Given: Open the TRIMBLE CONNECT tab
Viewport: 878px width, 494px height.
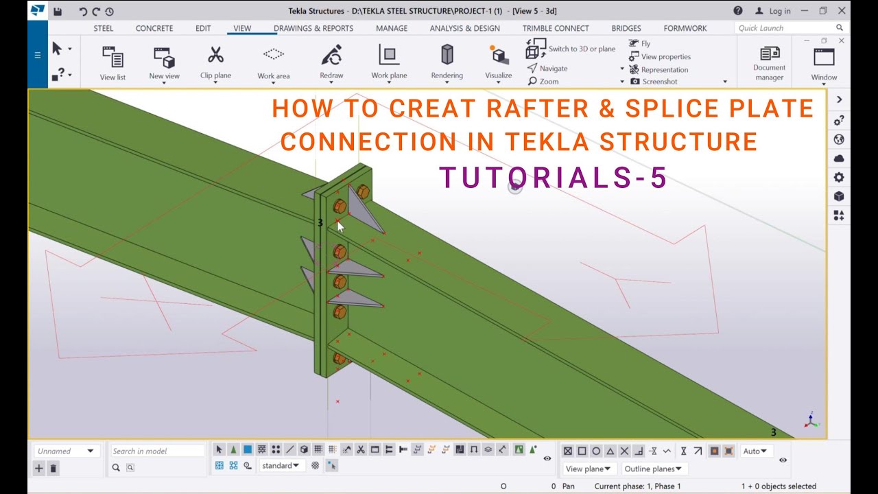Looking at the screenshot, I should coord(556,28).
